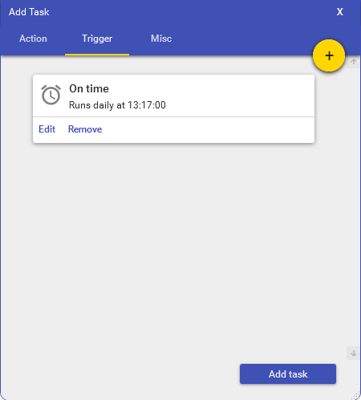Click the yellow plus button to add trigger
Viewport: 361px width, 400px height.
(329, 55)
